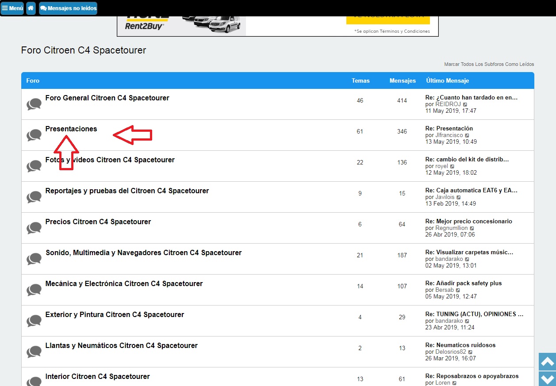
Task: Open Sonido, Multimedia y Navegadores forum
Action: pyautogui.click(x=144, y=253)
